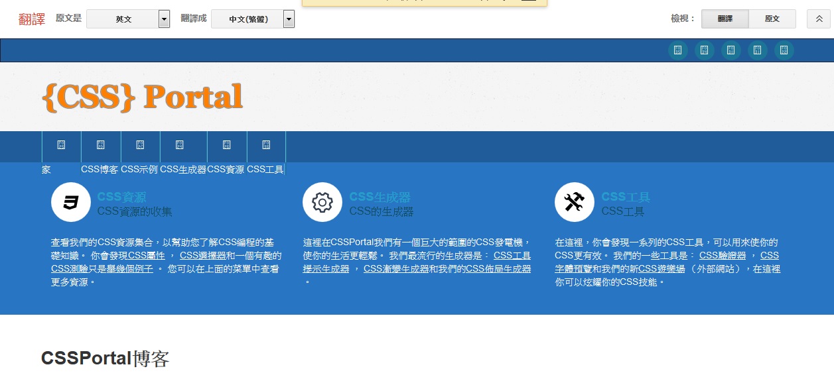
Task: Switch the view to 翻譯
Action: [725, 19]
